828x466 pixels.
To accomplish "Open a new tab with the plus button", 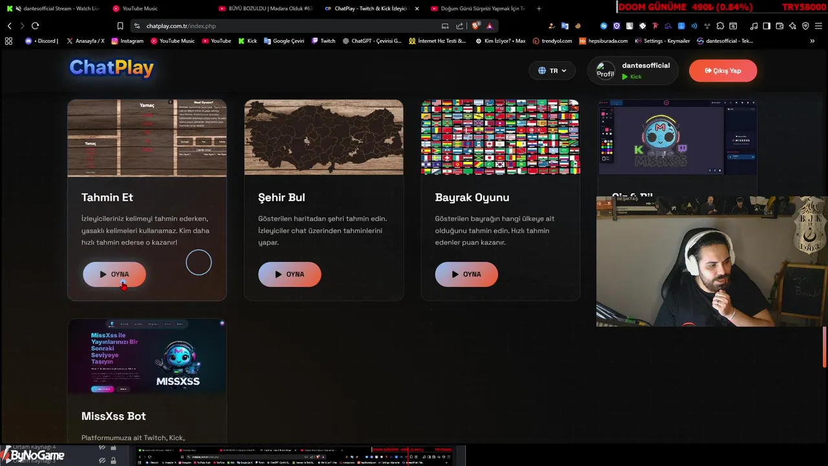I will pos(539,8).
